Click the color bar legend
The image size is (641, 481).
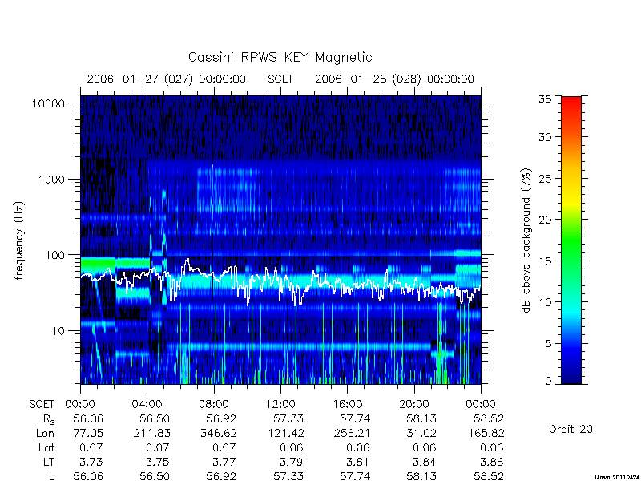coord(571,240)
